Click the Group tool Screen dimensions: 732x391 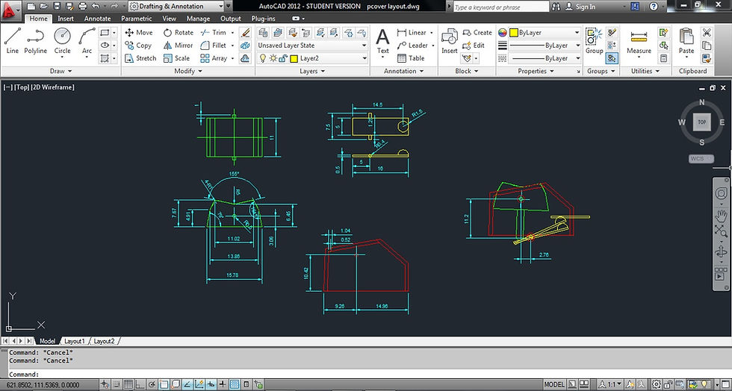coord(595,41)
